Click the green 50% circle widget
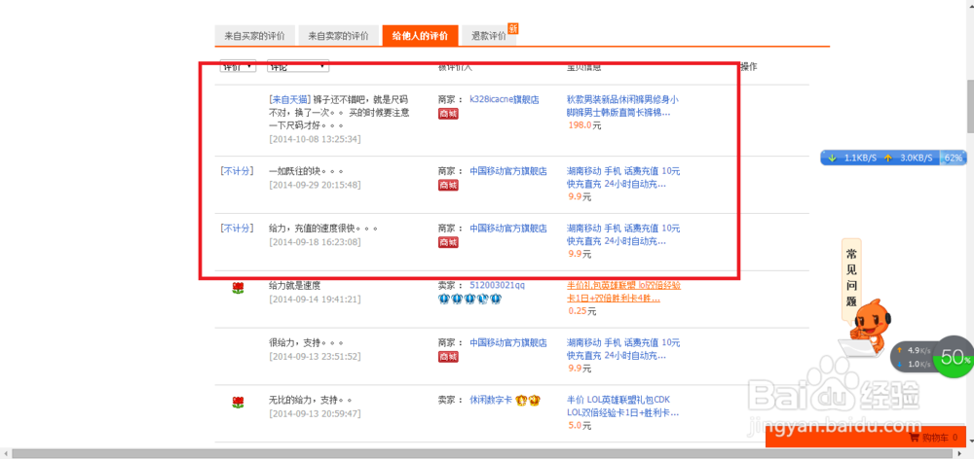974x459 pixels. pyautogui.click(x=953, y=357)
